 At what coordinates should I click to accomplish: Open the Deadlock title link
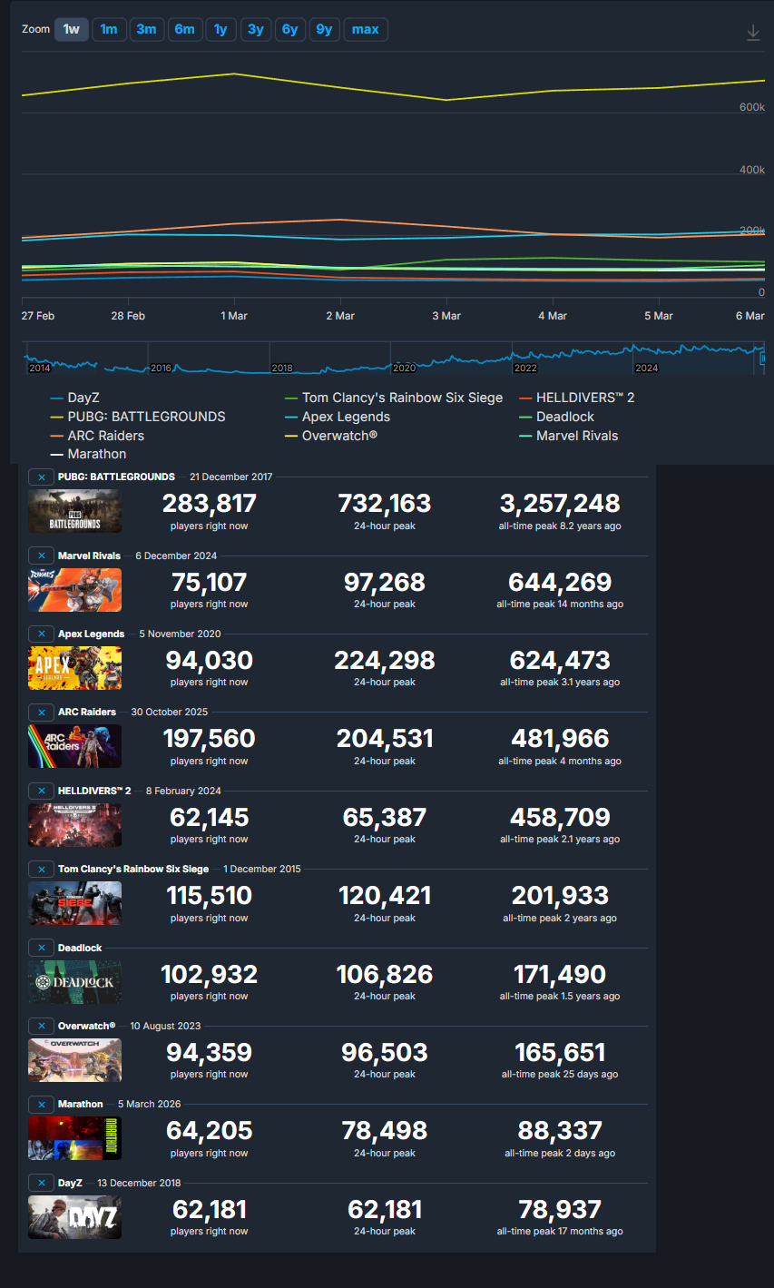tap(80, 948)
